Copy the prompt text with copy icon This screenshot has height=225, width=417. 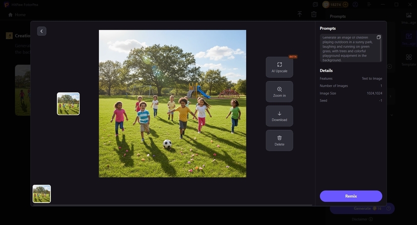click(378, 37)
